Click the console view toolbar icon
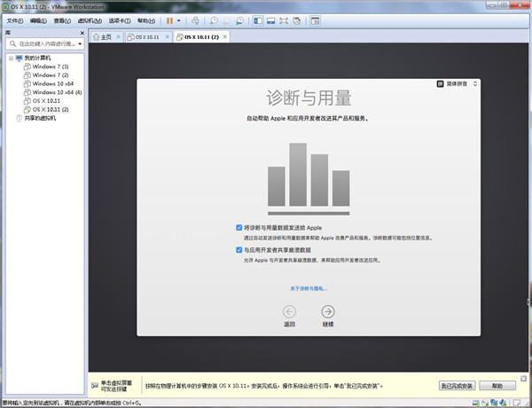 (315, 21)
